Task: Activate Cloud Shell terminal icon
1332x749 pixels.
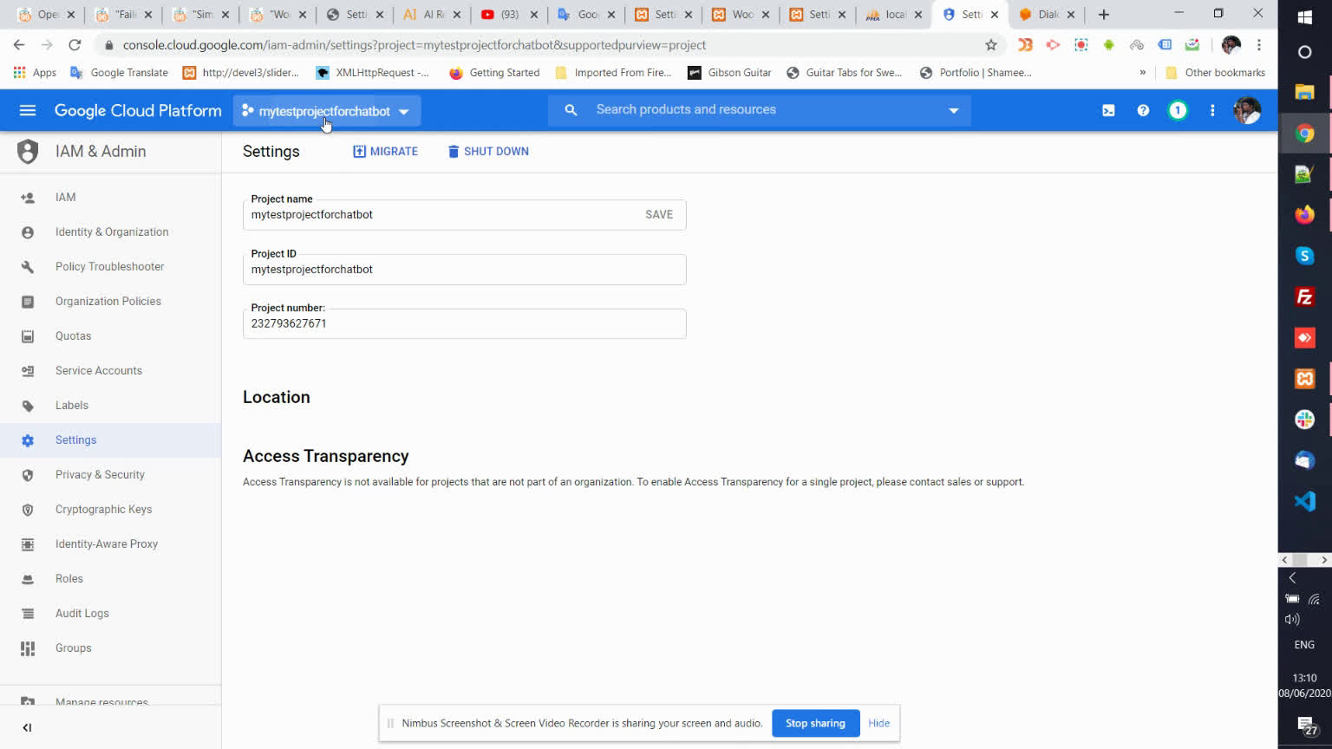Action: click(1108, 110)
